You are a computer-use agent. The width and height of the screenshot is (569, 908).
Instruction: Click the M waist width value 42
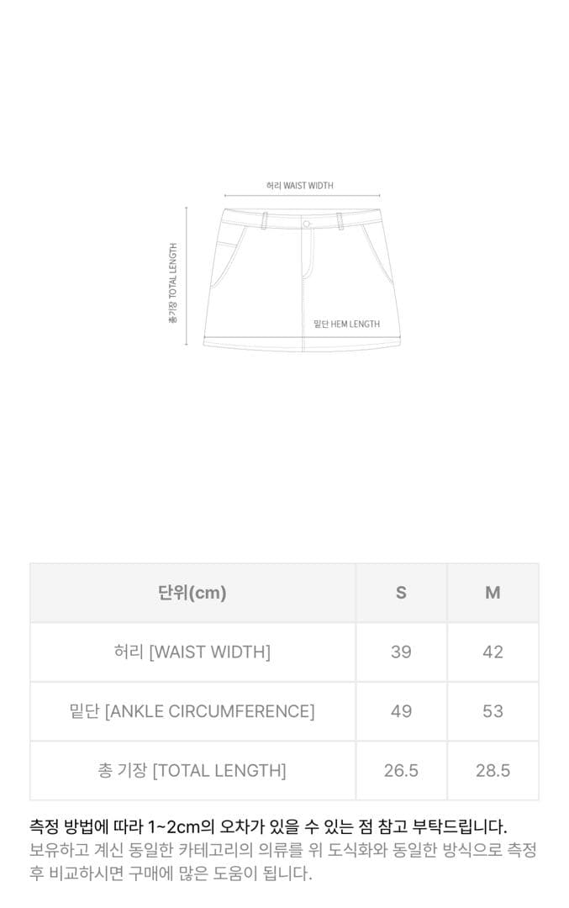click(493, 652)
